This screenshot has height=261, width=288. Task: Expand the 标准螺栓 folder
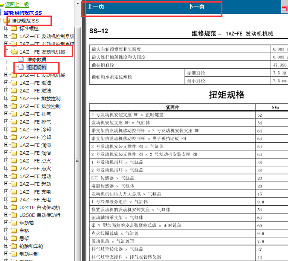coord(6,28)
